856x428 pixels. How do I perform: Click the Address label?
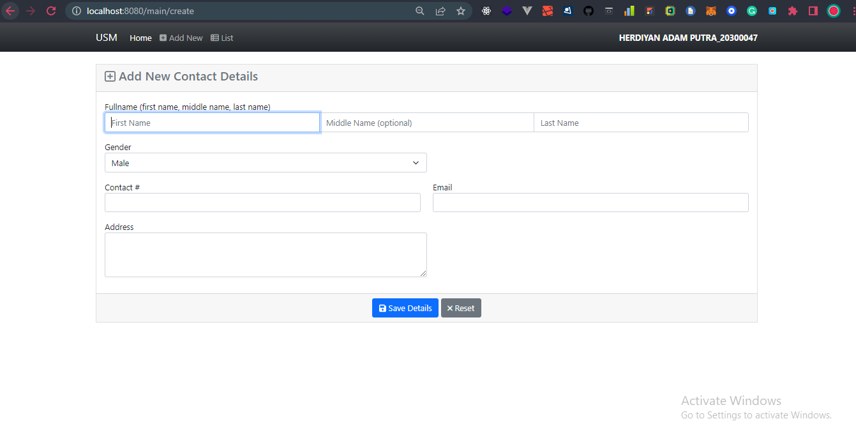coord(119,227)
